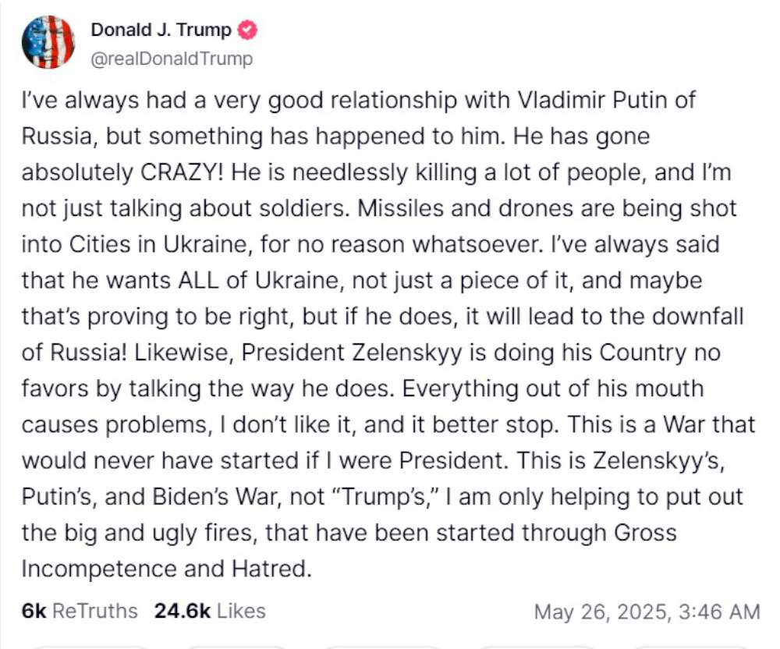Click the red verified checkmark badge
The width and height of the screenshot is (780, 649).
pos(247,30)
